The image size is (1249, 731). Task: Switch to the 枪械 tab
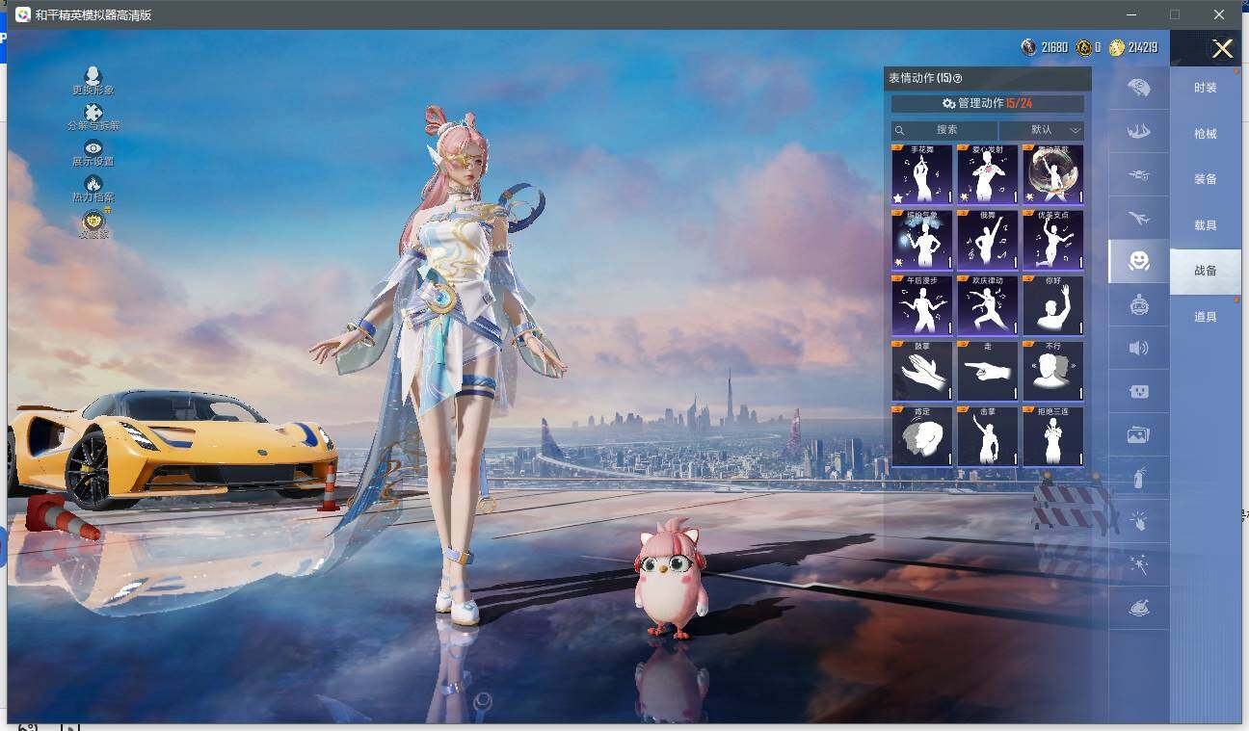point(1206,134)
